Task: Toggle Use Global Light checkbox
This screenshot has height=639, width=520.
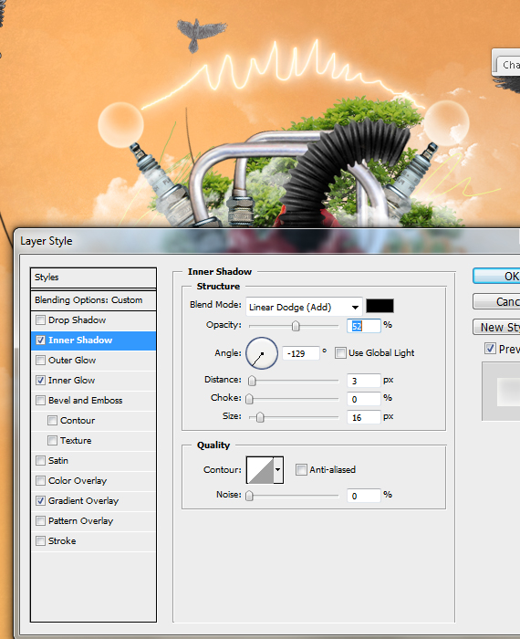Action: (340, 353)
